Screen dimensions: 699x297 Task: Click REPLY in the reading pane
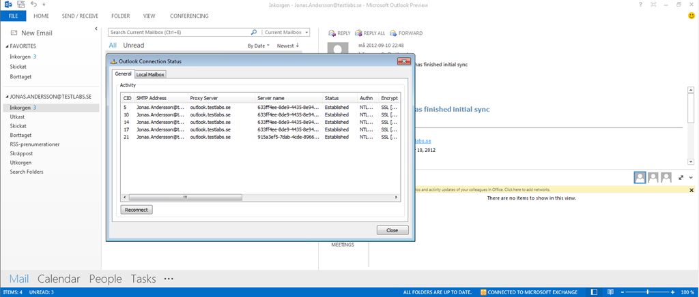click(339, 33)
